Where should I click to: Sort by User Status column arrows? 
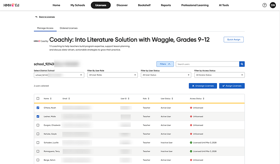172,99
